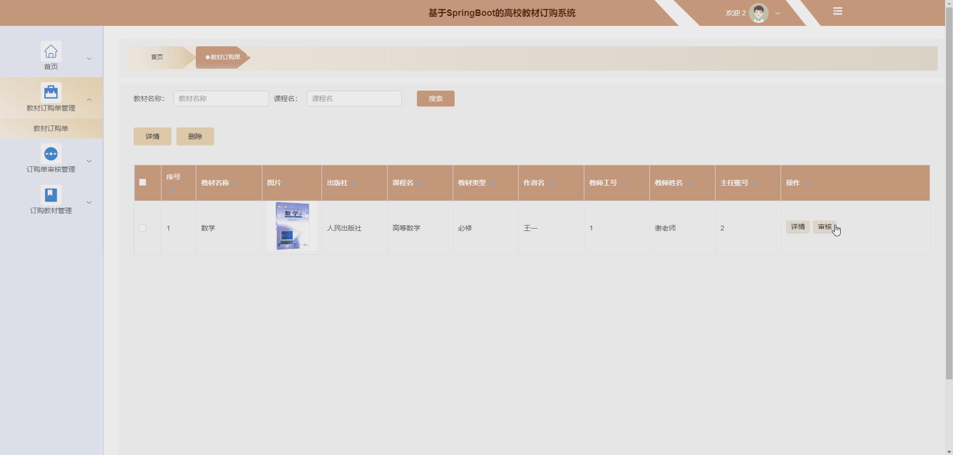Expand the chevron next to 首页
The height and width of the screenshot is (455, 953).
pyautogui.click(x=89, y=58)
